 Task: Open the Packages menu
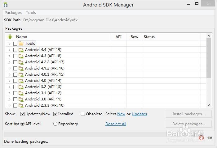click(x=13, y=13)
